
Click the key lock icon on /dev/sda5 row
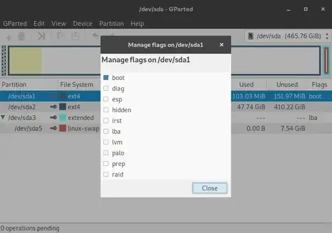point(53,128)
